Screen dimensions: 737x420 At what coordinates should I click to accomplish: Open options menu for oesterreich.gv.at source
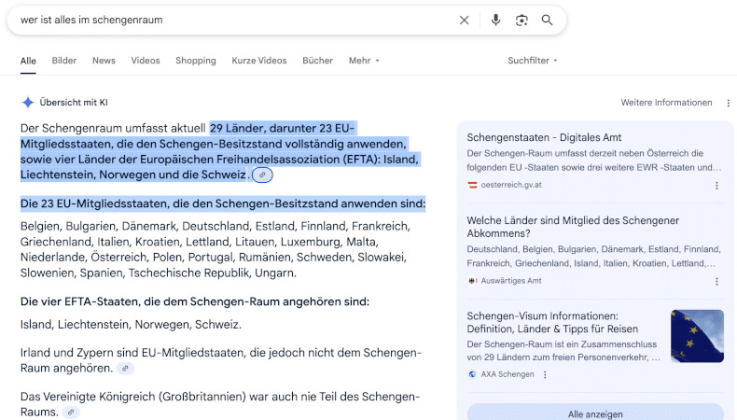[716, 185]
